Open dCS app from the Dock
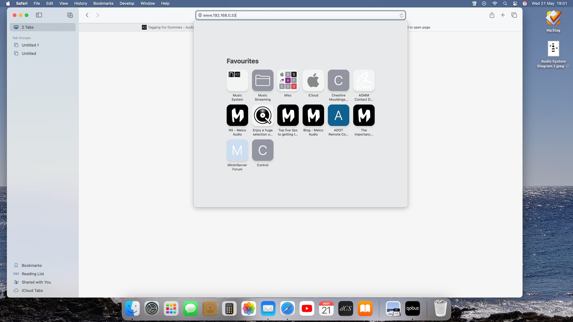Image resolution: width=573 pixels, height=322 pixels. (x=346, y=309)
